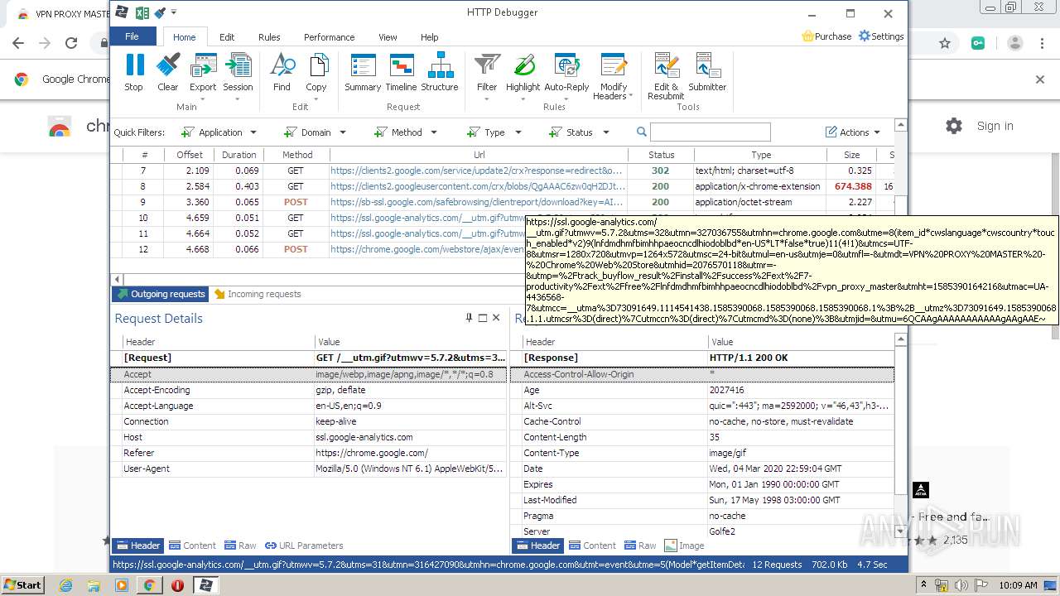Show the Summary view

click(x=363, y=72)
